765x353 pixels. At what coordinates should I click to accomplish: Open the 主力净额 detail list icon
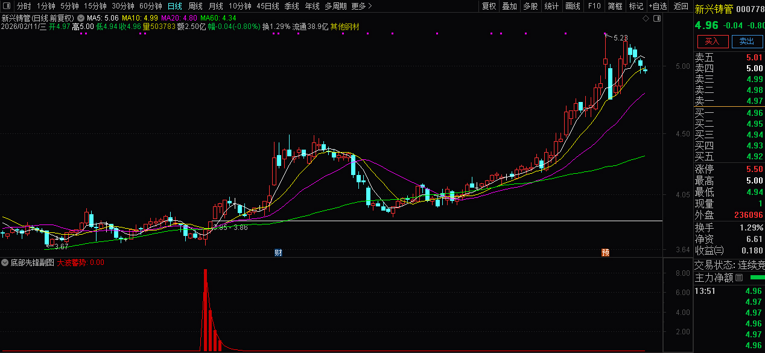tap(739, 278)
